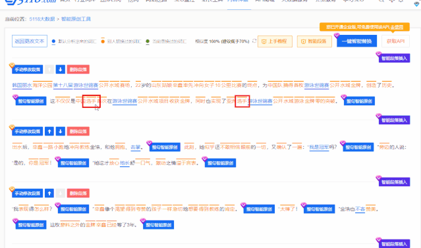Viewport: 421px width, 248px height.
Task: Select the word 渴望 in third paragraph
Action: tap(120, 209)
